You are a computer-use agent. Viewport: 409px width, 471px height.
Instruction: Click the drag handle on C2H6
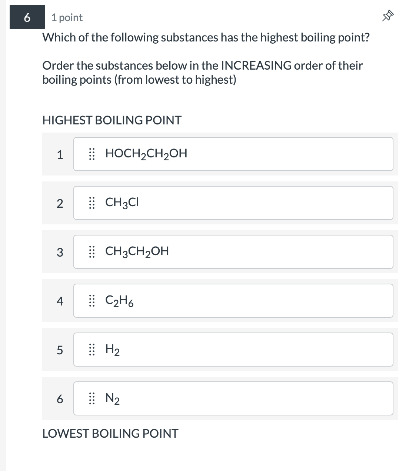point(92,301)
